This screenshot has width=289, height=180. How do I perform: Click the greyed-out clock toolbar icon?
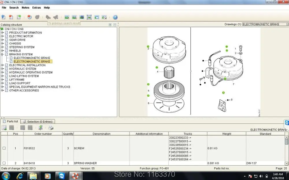tap(37, 17)
